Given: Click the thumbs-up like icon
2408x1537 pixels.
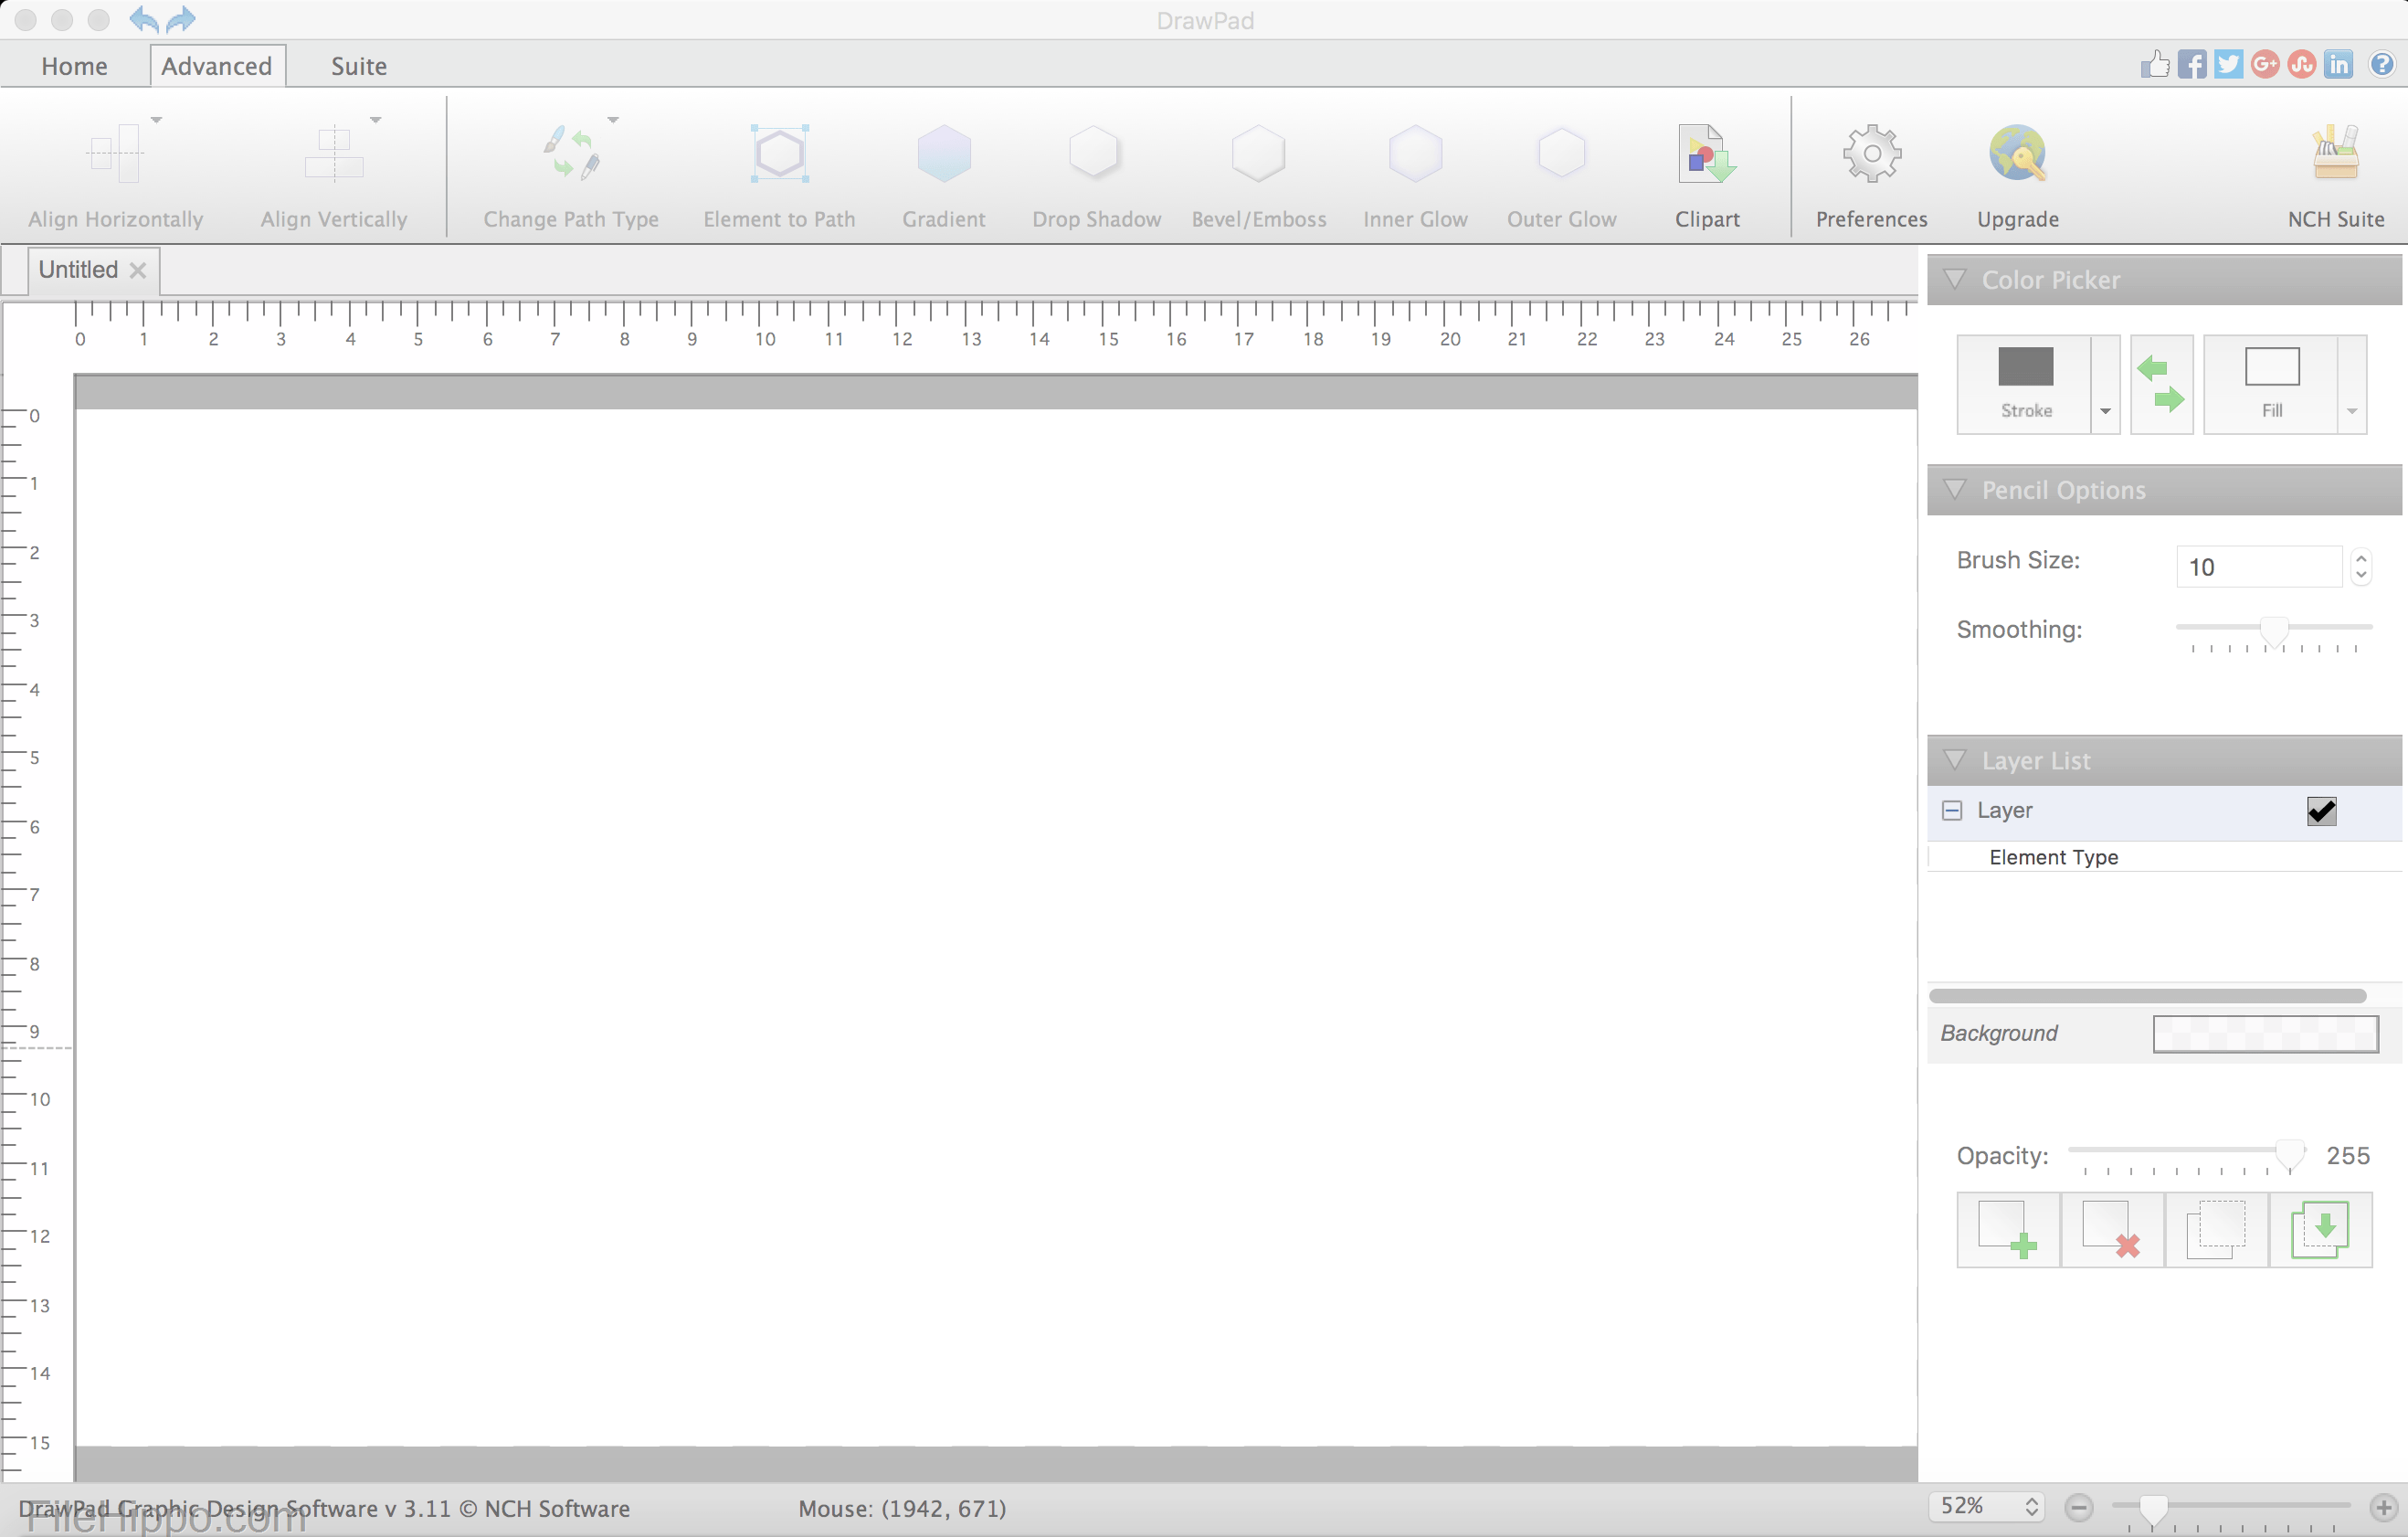Looking at the screenshot, I should tap(2155, 64).
